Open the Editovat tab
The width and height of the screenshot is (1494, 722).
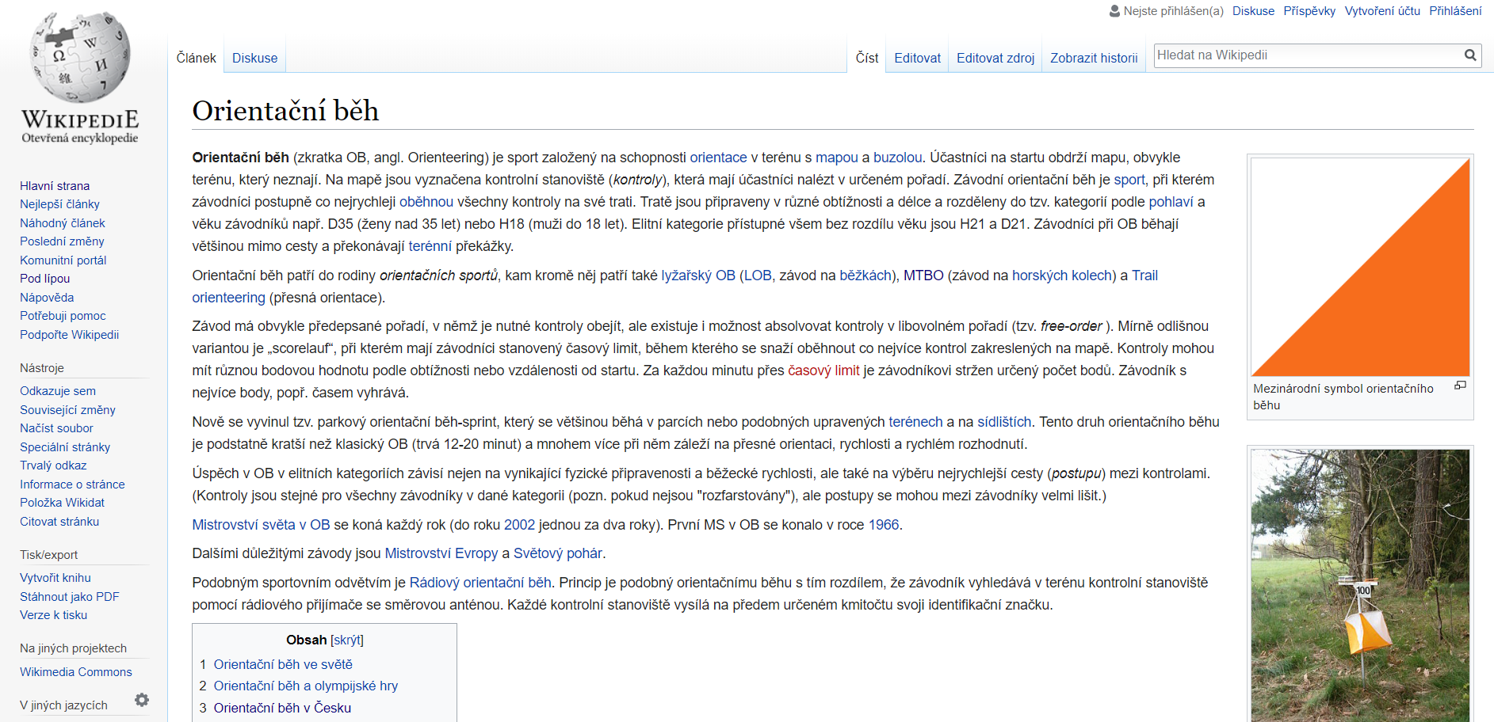(x=917, y=58)
